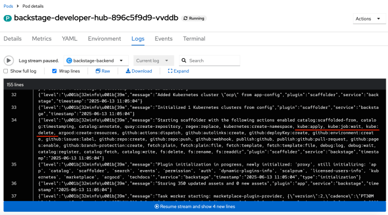The image size is (388, 215).
Task: Click the Pod details breadcrumb text
Action: [x=33, y=6]
